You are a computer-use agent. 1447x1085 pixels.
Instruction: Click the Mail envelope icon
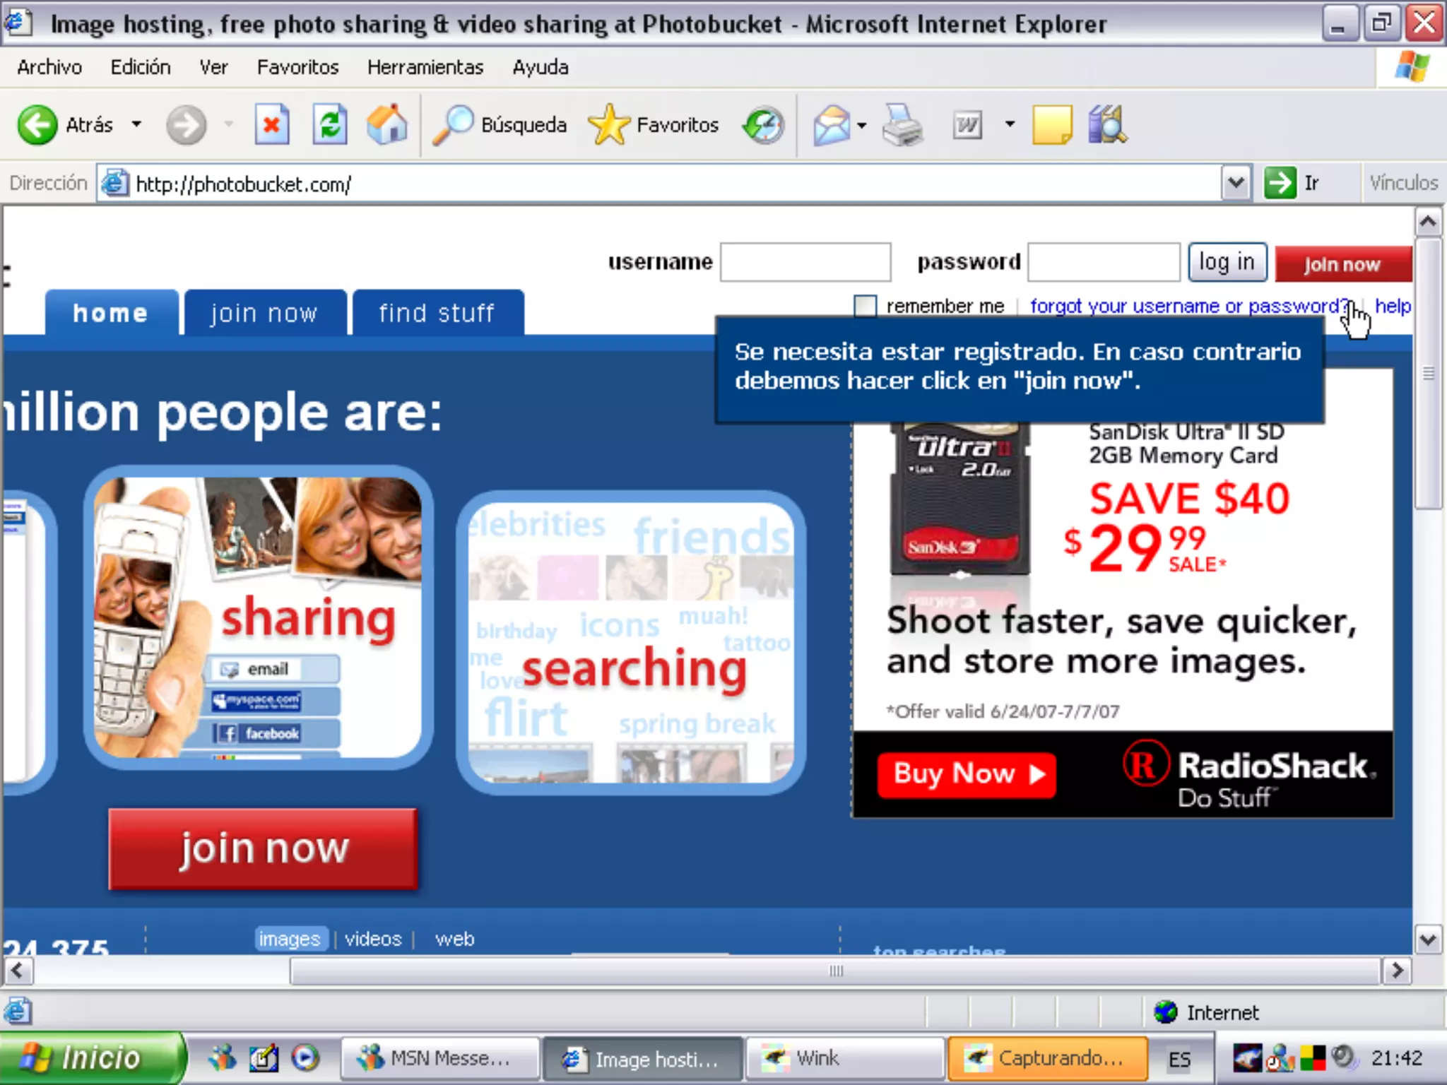pyautogui.click(x=832, y=125)
